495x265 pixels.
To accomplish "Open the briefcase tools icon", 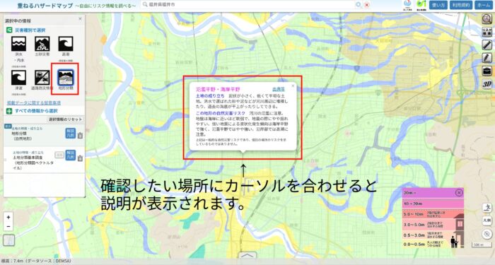I will coord(487,71).
